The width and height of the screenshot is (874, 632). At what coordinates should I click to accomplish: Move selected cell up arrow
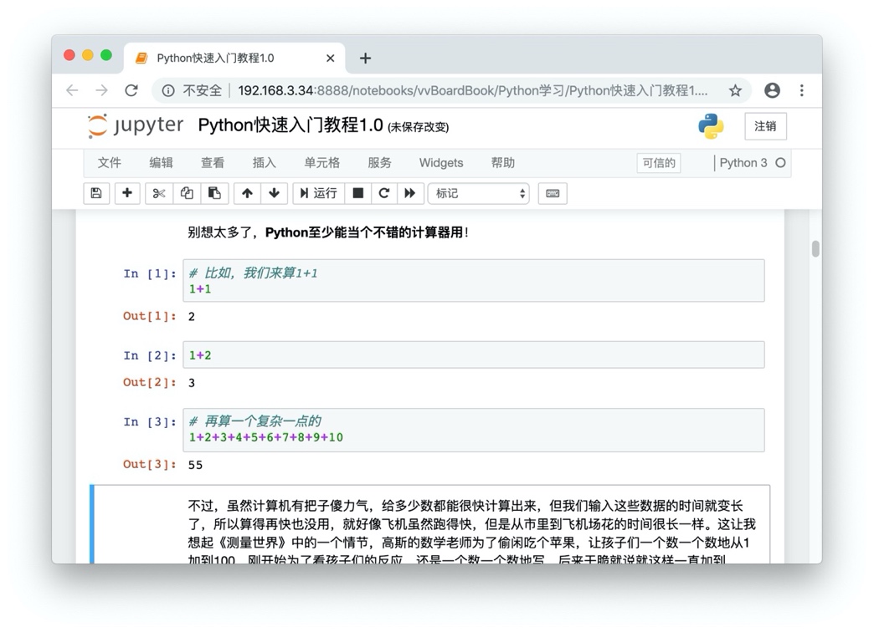click(248, 193)
